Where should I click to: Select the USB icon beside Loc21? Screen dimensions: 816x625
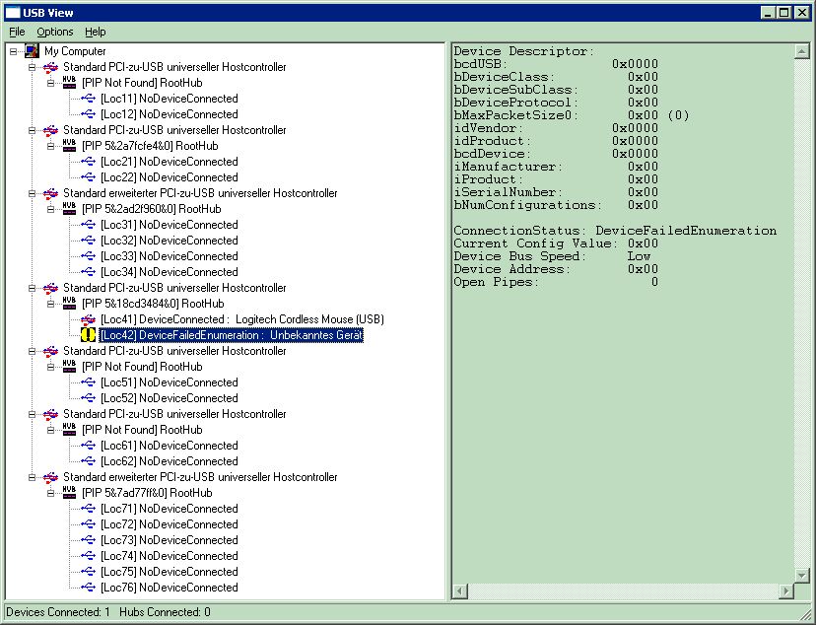(x=89, y=162)
